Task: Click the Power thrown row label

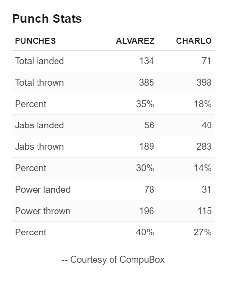Action: (43, 211)
